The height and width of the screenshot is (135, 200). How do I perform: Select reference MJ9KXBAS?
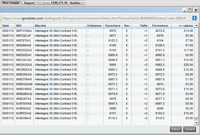coord(24,118)
